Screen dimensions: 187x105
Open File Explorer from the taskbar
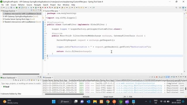pos(95,102)
